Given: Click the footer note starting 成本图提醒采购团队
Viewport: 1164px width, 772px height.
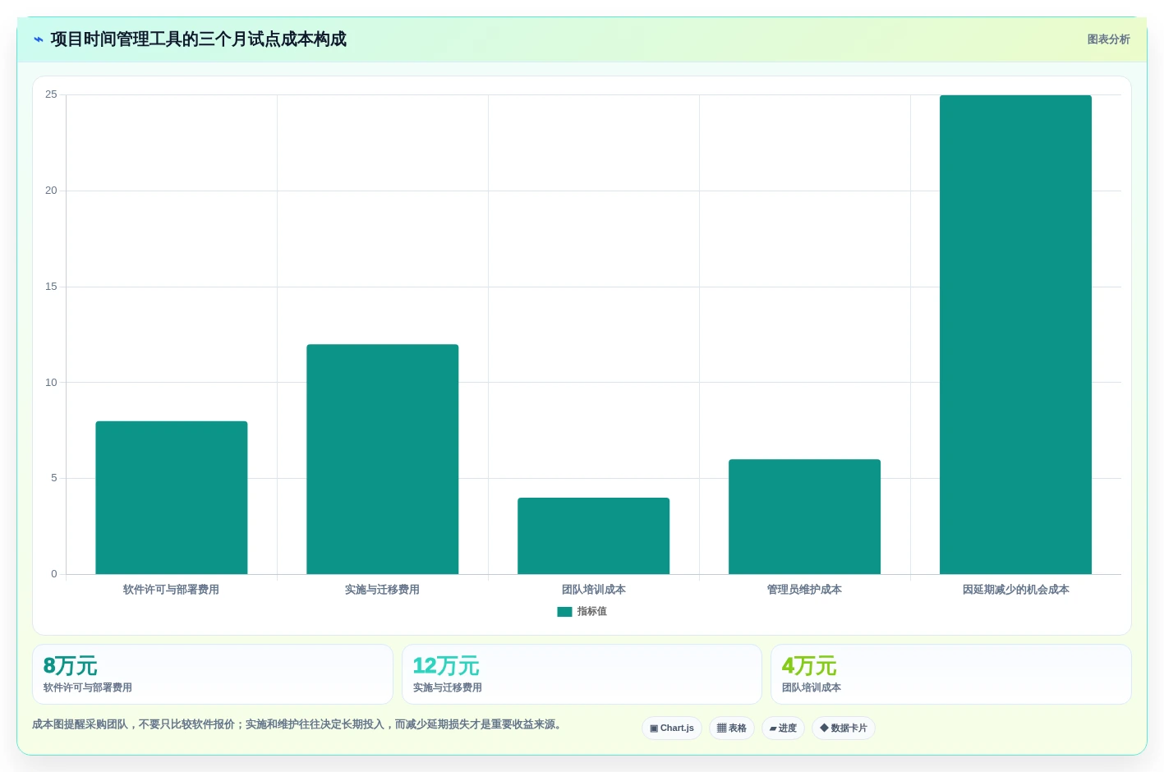Looking at the screenshot, I should 297,724.
